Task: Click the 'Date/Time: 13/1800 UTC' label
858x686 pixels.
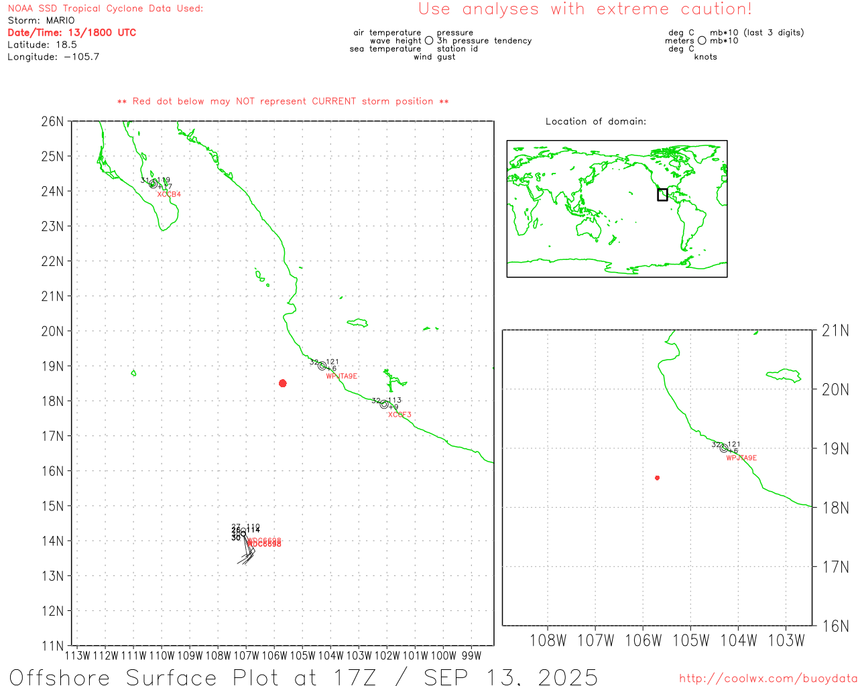Action: (72, 33)
